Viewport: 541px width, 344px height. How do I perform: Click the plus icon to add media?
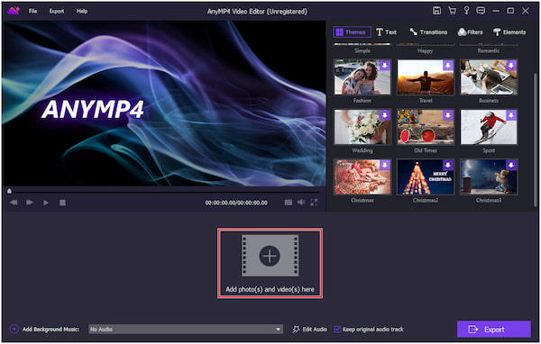click(270, 256)
